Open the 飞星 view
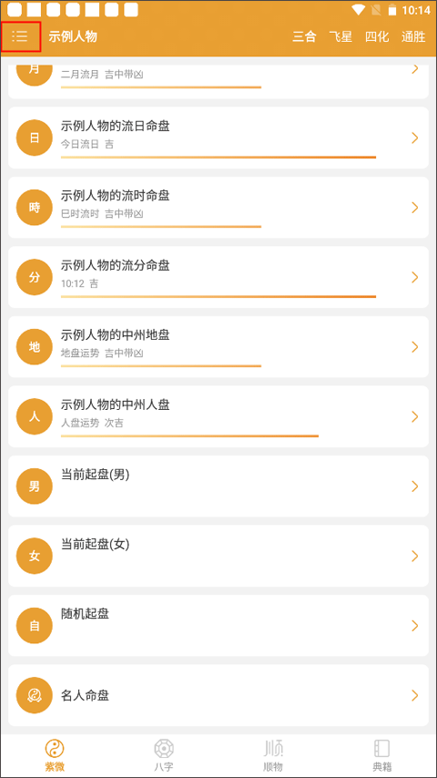The width and height of the screenshot is (437, 778). pyautogui.click(x=340, y=36)
